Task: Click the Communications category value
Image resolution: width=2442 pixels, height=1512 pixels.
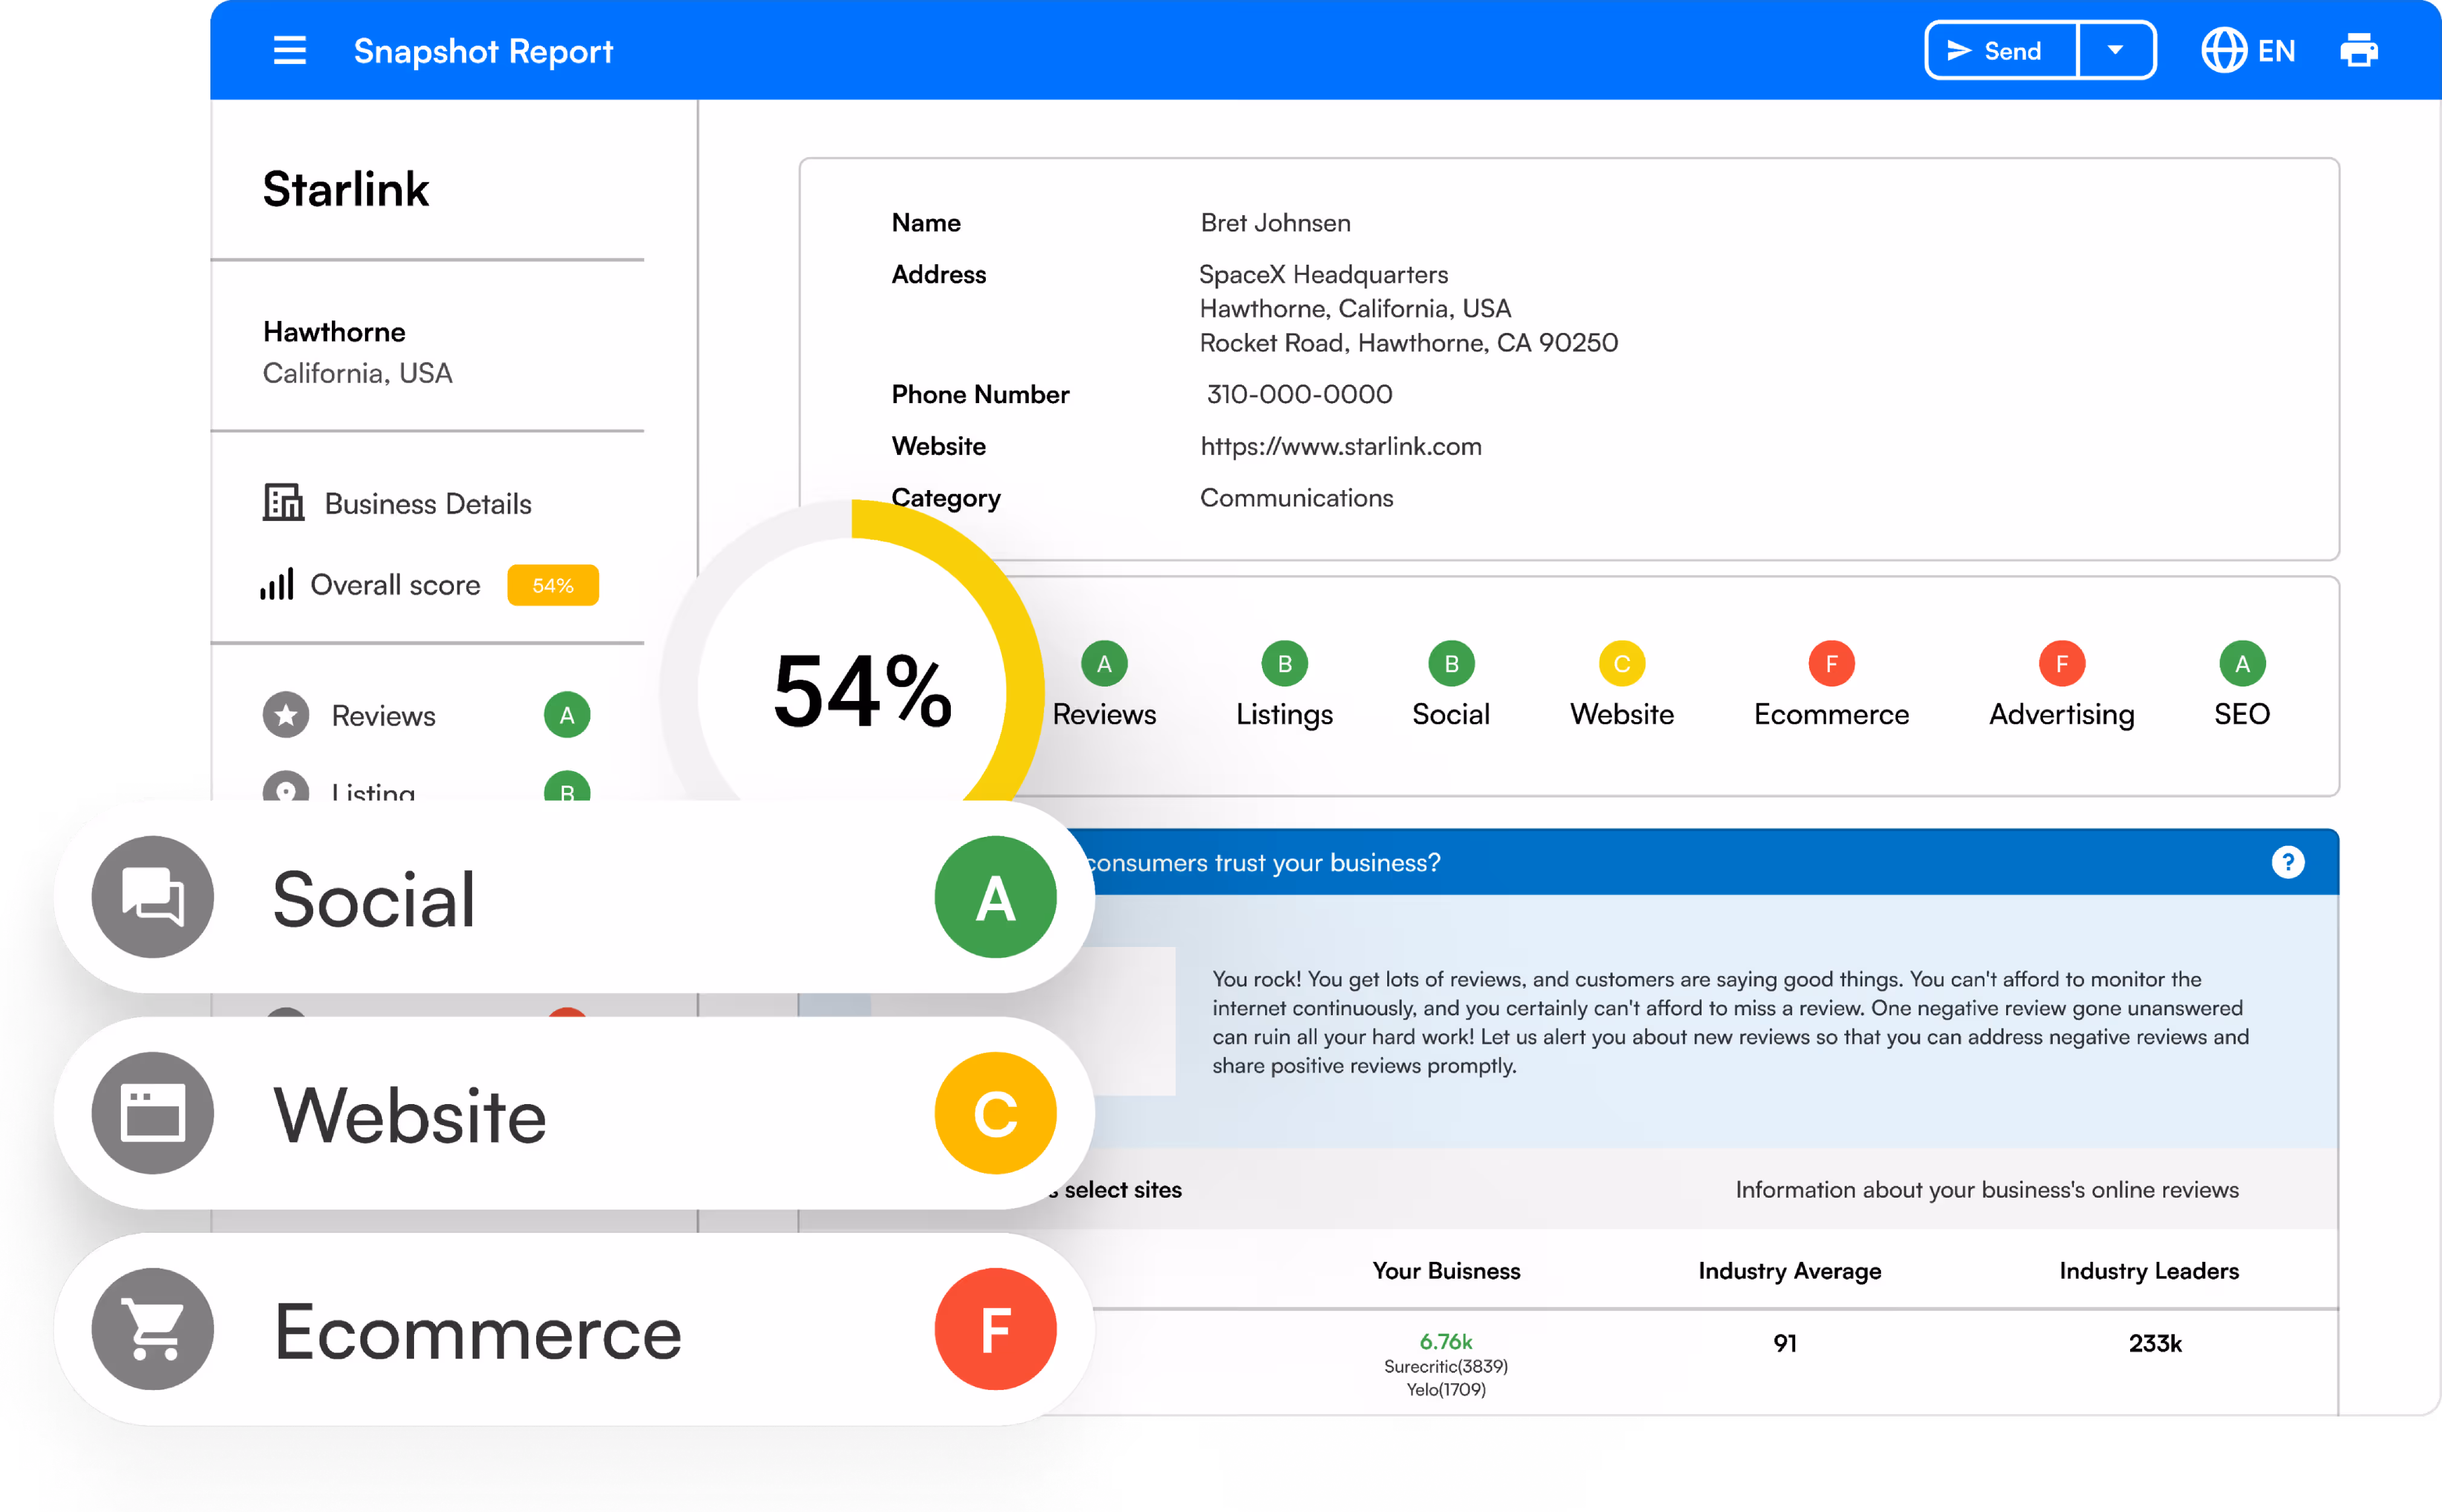Action: tap(1297, 498)
